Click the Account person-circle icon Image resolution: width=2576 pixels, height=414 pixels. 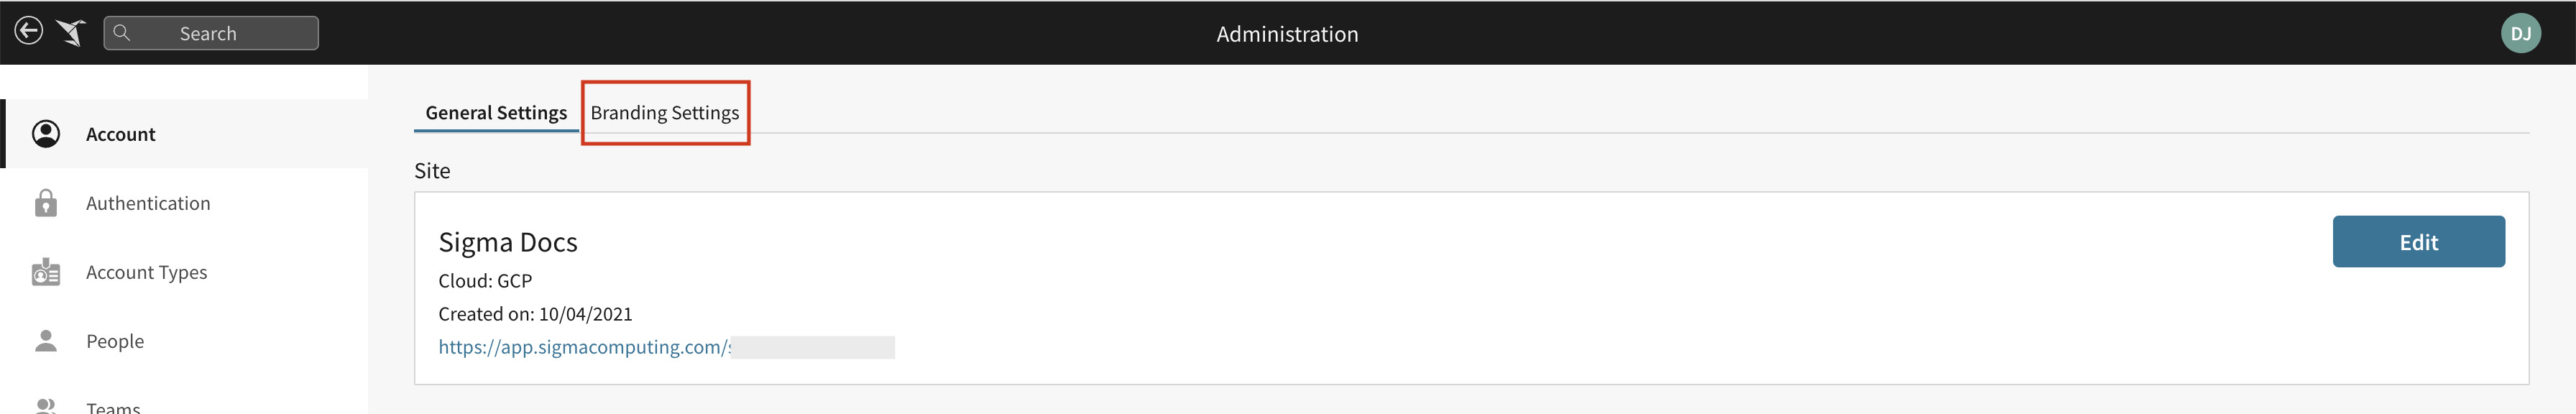(x=46, y=134)
